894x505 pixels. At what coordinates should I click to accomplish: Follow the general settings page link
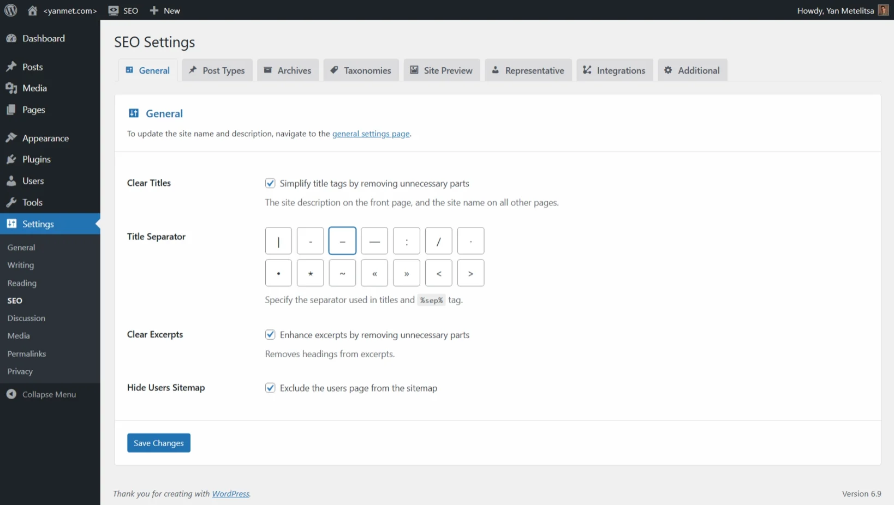(x=371, y=134)
